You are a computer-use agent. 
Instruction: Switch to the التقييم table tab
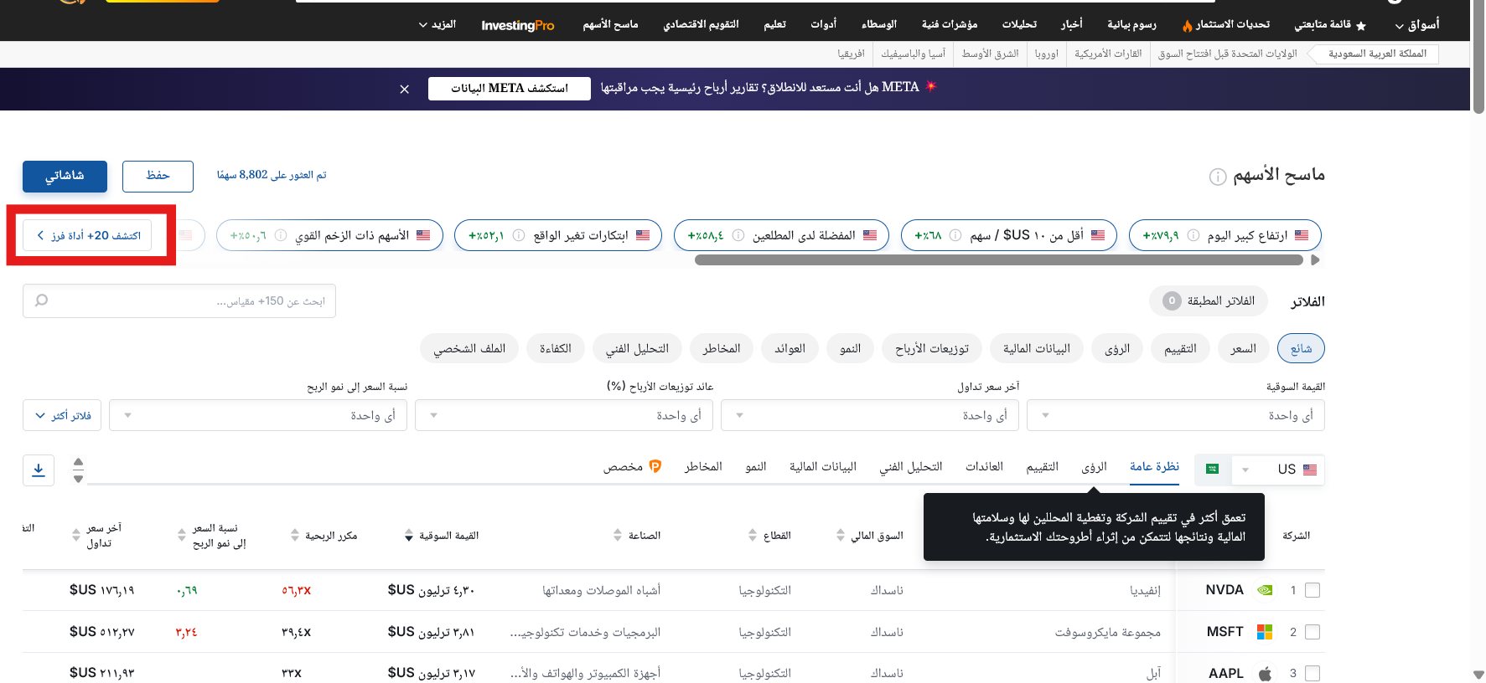point(1042,466)
